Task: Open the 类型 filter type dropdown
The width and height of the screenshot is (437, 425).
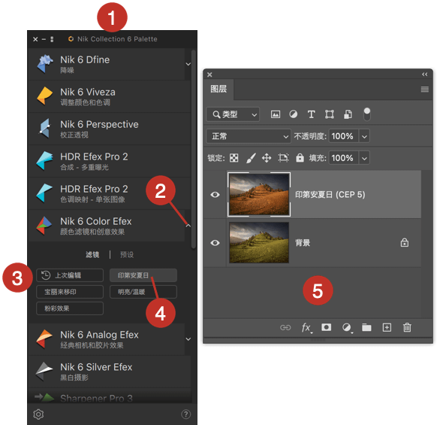Action: pyautogui.click(x=233, y=114)
